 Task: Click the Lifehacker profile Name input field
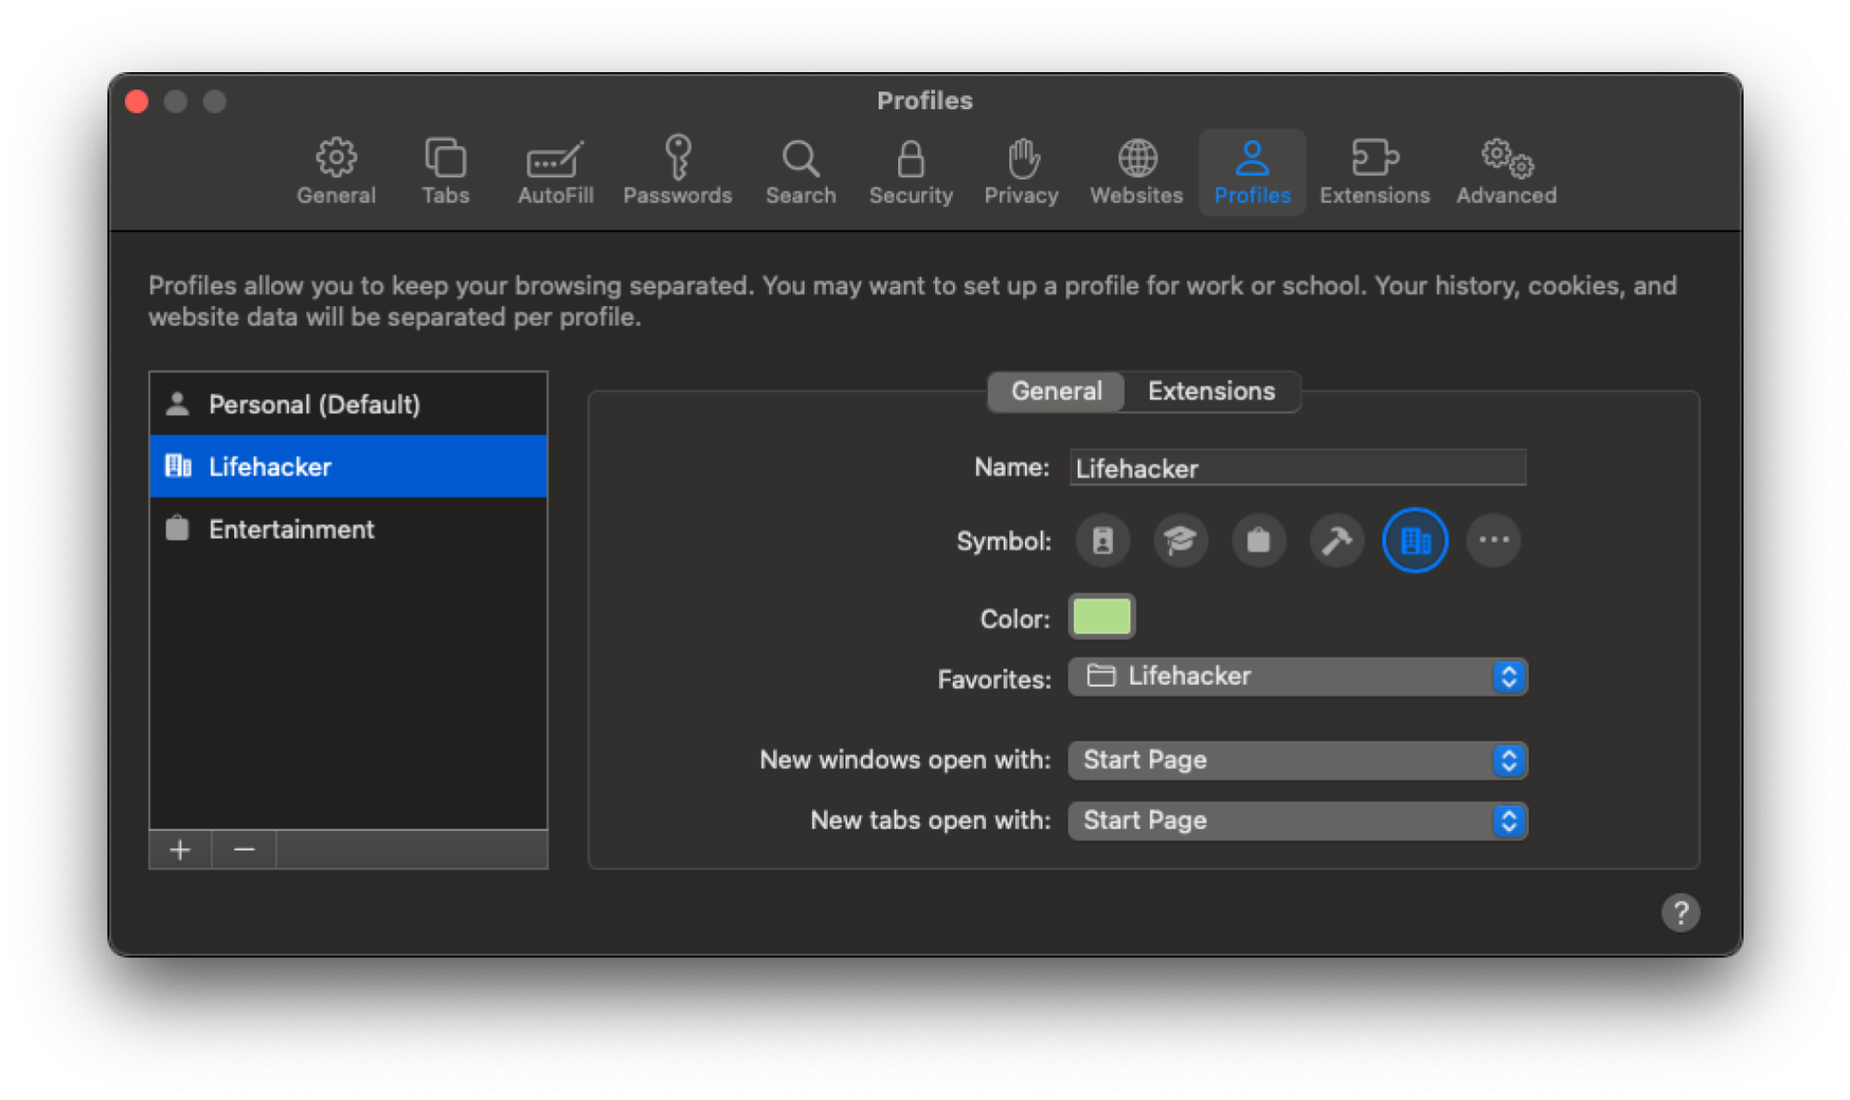[x=1294, y=469]
